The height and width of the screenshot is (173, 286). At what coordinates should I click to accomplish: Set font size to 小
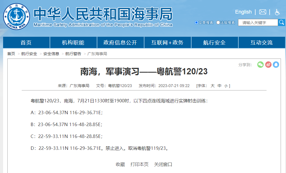(226, 86)
